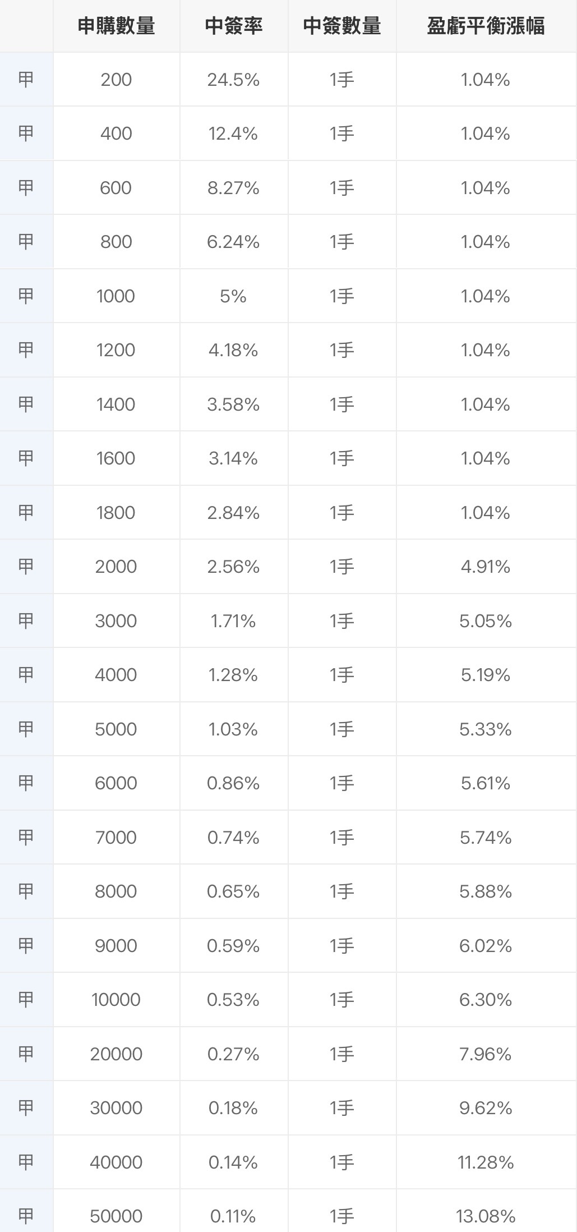Select the 4.91% breakeven cell

pos(486,567)
